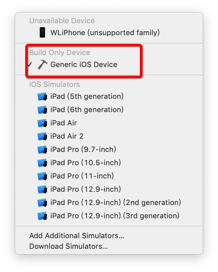Click the simulator icon beside iPad Pro (12.9-inch) (3rd generation)

(x=42, y=216)
